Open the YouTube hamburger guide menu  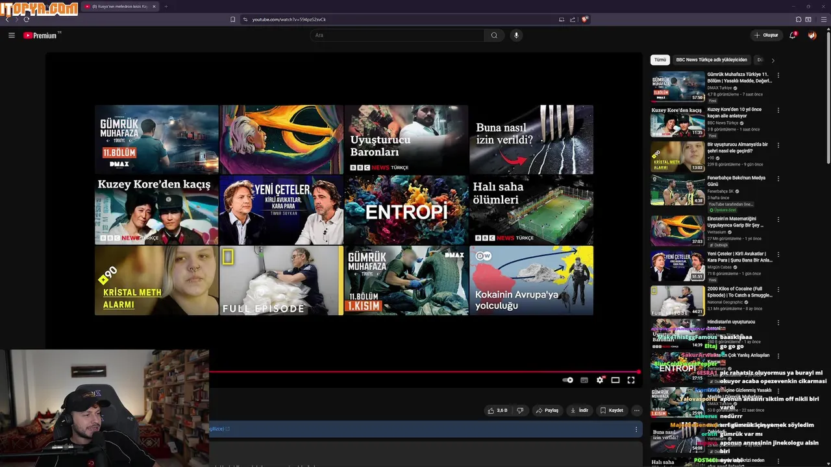coord(11,35)
